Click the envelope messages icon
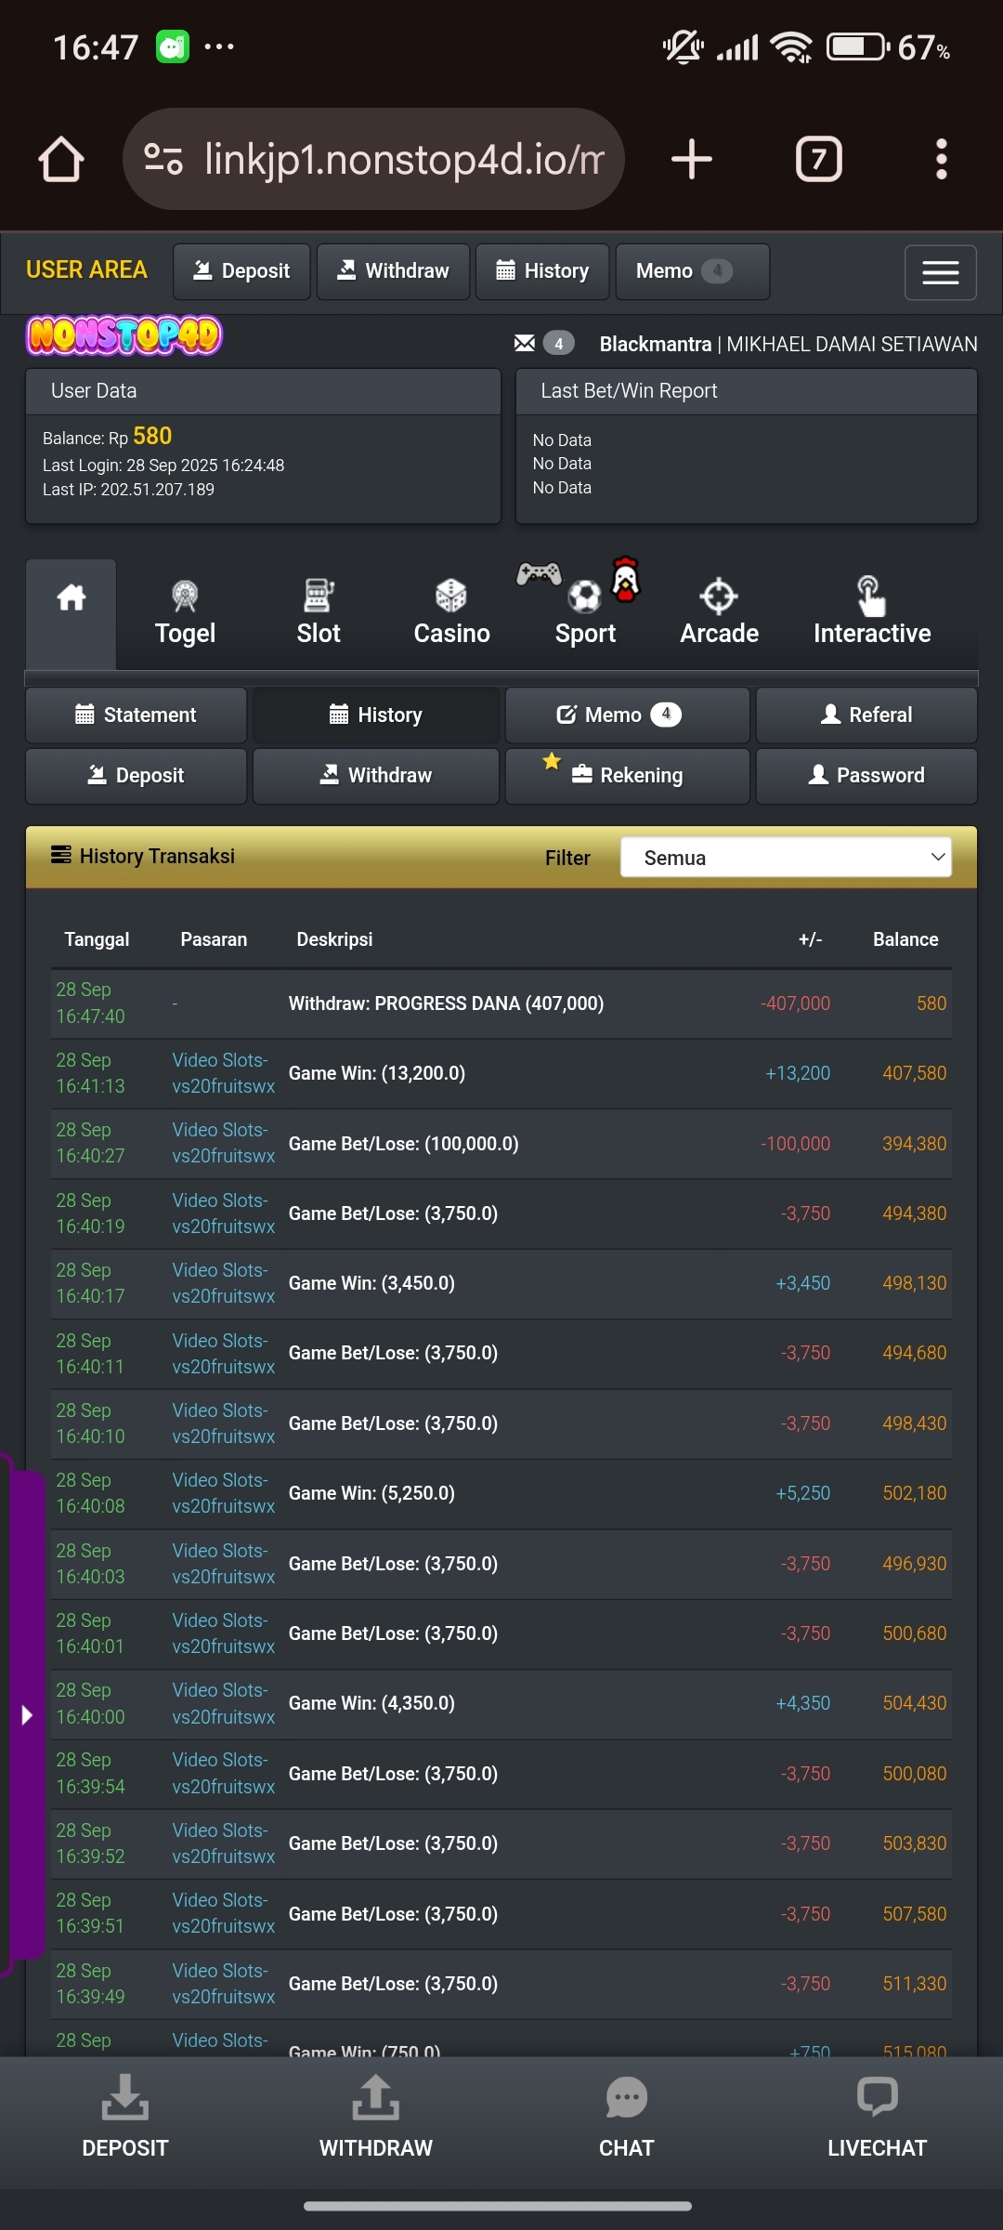The width and height of the screenshot is (1003, 2230). tap(525, 344)
